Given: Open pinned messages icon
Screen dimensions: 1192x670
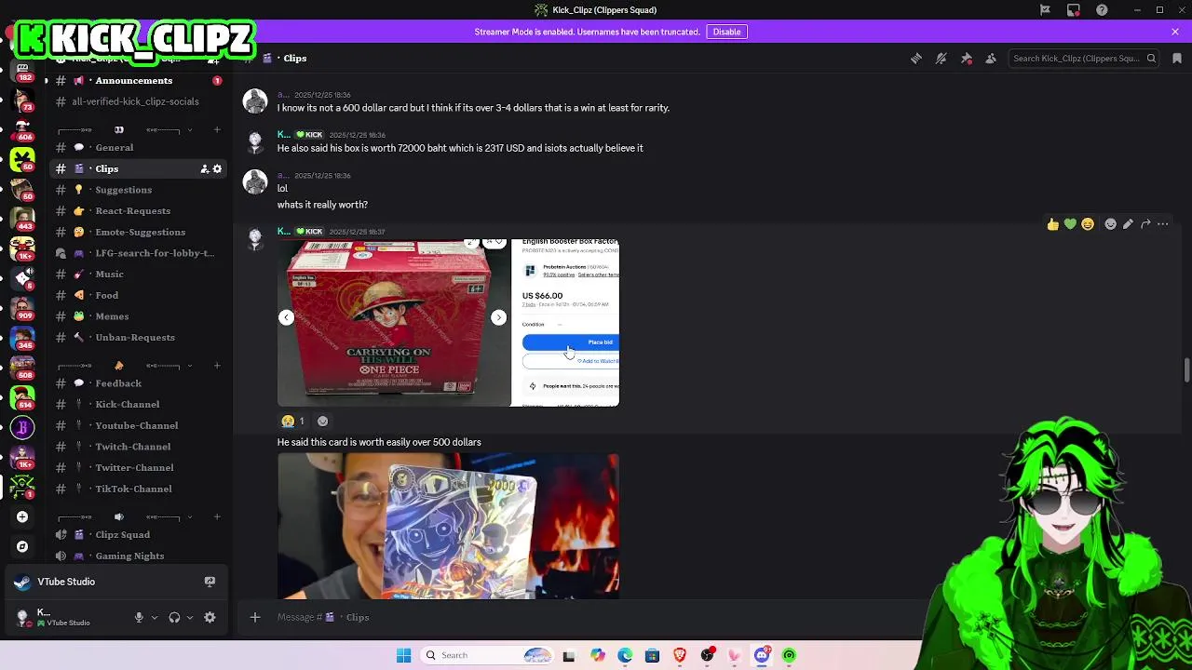Looking at the screenshot, I should (967, 59).
